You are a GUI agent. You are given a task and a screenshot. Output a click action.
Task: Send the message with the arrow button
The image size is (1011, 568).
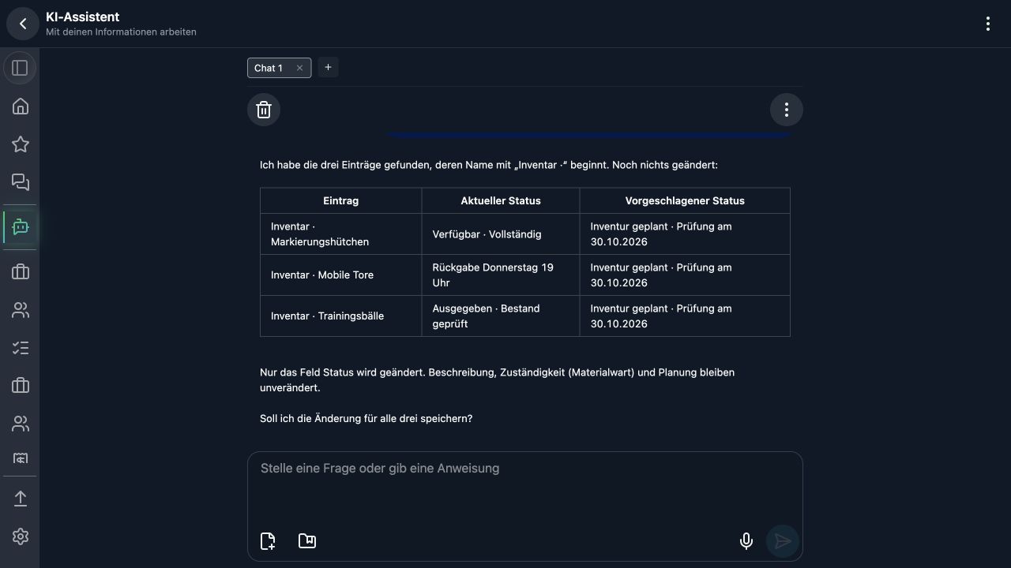pyautogui.click(x=783, y=540)
